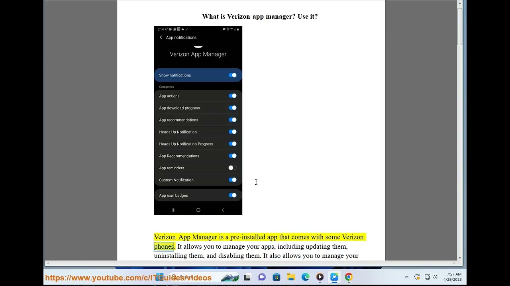The width and height of the screenshot is (510, 286).
Task: Toggle the App actions switch
Action: (233, 96)
